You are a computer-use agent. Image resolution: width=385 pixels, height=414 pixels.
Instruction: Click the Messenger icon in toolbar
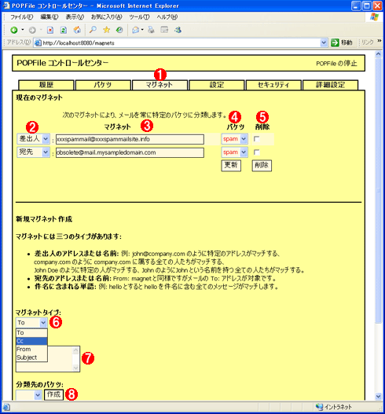[178, 30]
